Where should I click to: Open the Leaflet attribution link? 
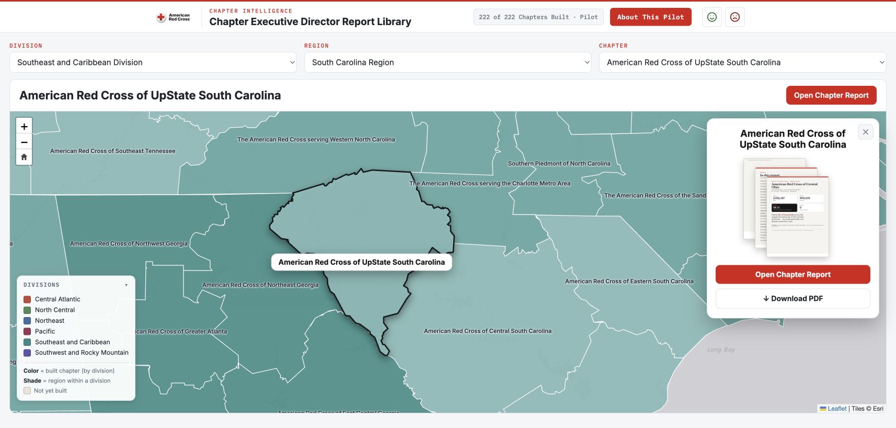pos(833,409)
